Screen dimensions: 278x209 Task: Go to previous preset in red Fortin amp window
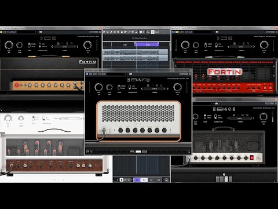coord(229,47)
